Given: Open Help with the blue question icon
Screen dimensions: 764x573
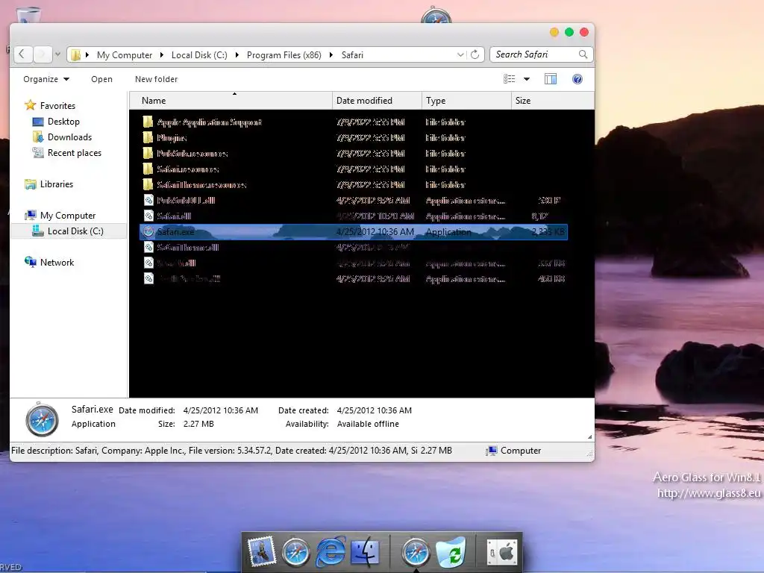Looking at the screenshot, I should 577,79.
